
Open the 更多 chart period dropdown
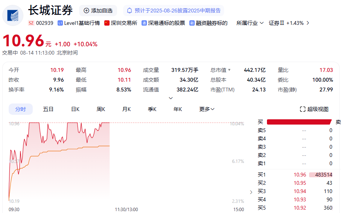point(207,109)
